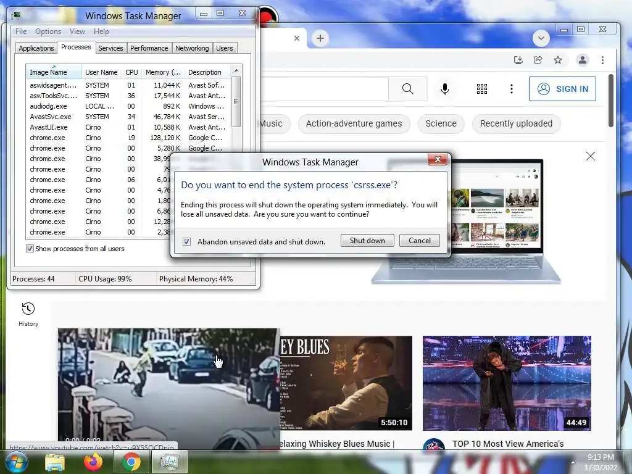Click the YouTube page vertical scrollbar
Viewport: 632px width, 474px height.
pyautogui.click(x=610, y=101)
